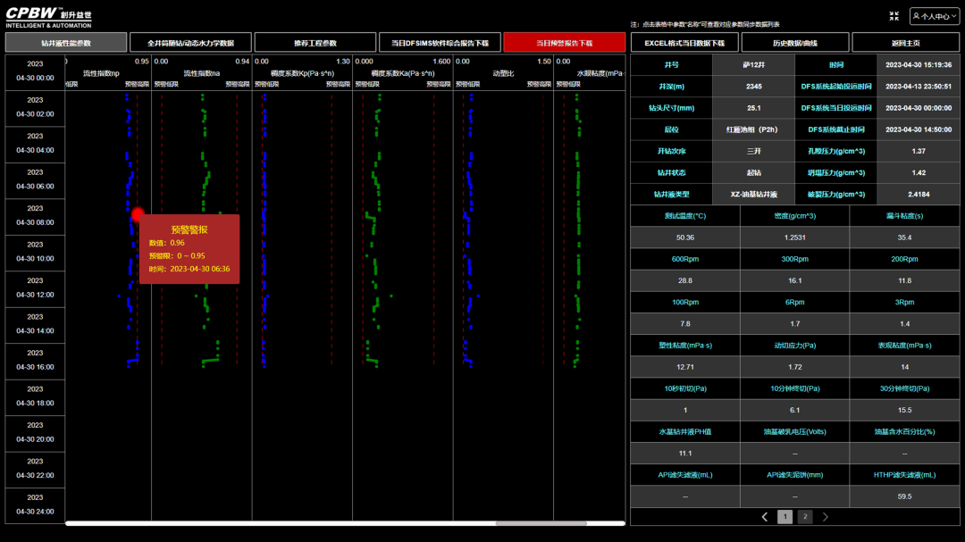The image size is (965, 542).
Task: Click 10分钟终切(Pa) parameter name
Action: [794, 388]
